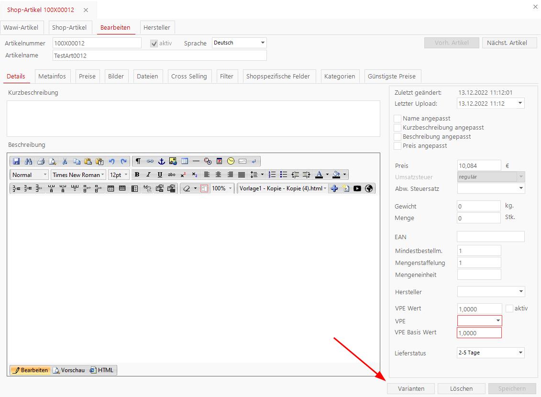Click the print icon in editor toolbar

[41, 161]
